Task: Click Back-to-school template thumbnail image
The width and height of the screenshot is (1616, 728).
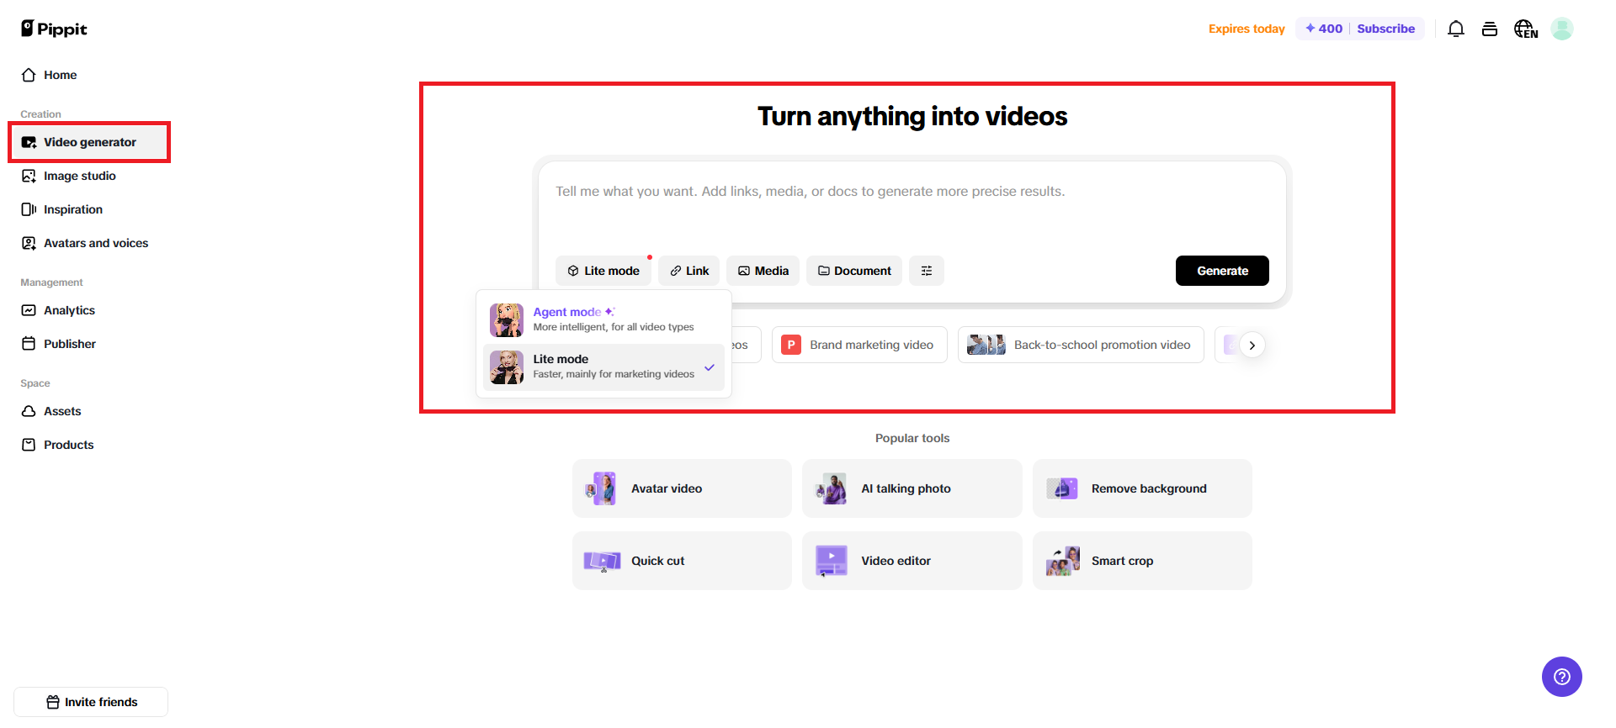Action: (x=986, y=345)
